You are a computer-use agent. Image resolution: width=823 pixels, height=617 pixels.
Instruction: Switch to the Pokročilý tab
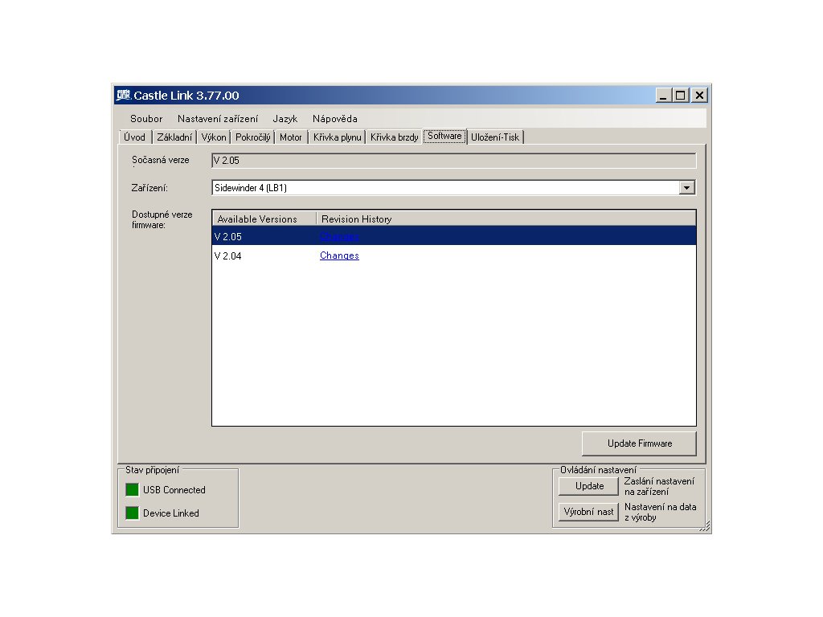coord(252,137)
